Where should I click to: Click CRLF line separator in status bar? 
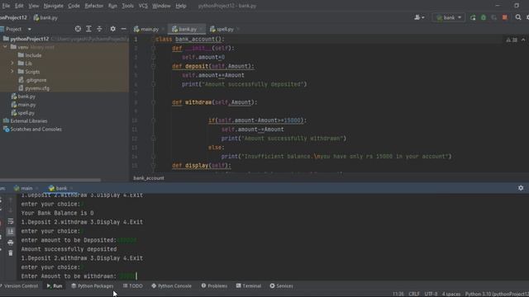(414, 294)
